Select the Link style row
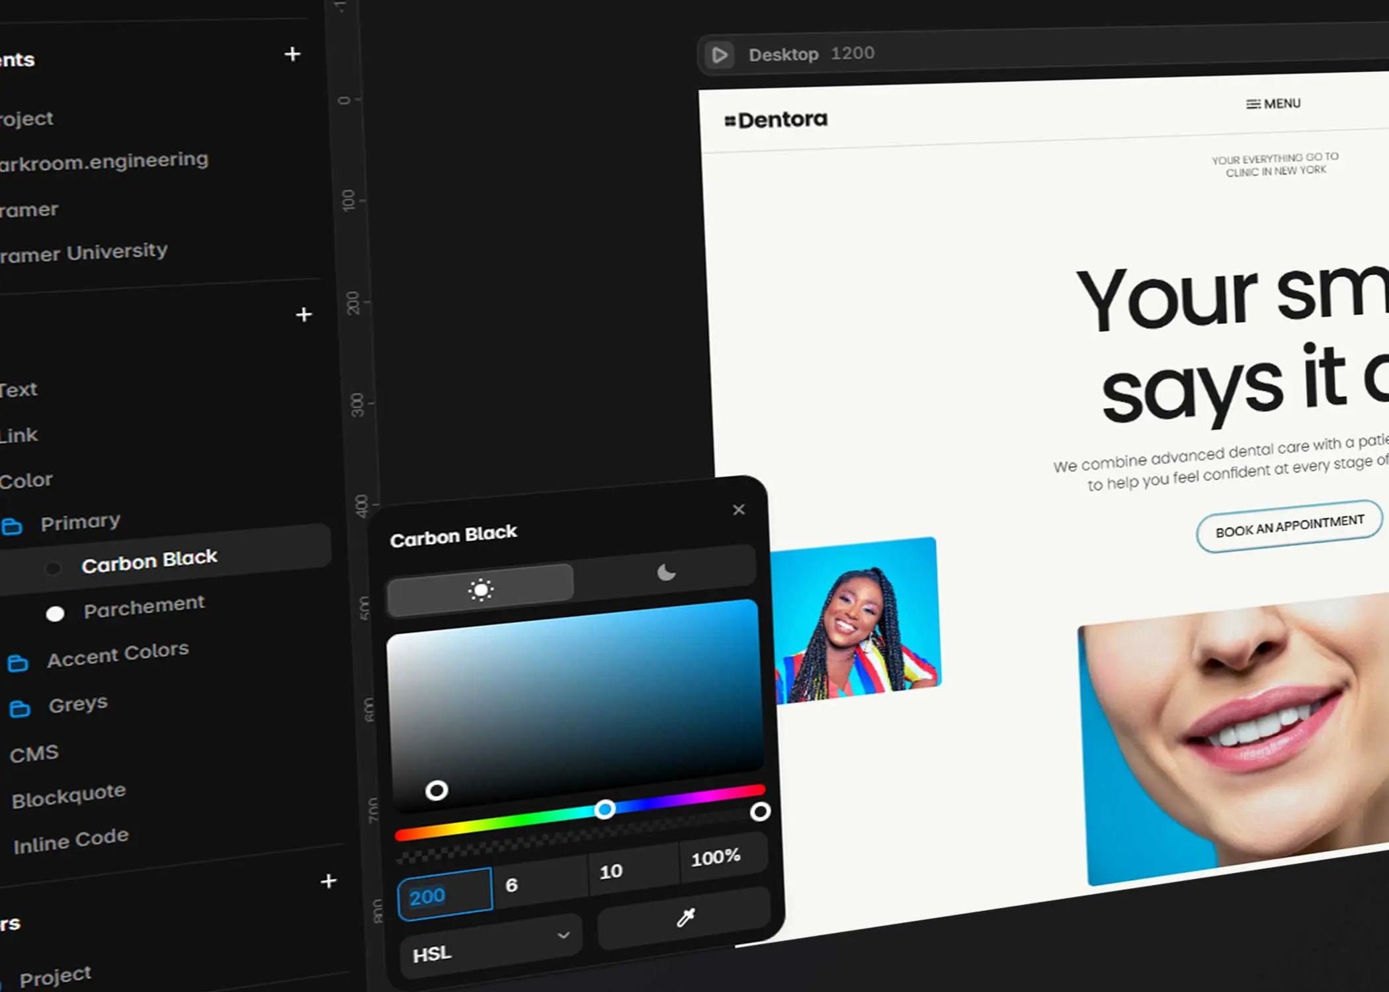 click(19, 435)
